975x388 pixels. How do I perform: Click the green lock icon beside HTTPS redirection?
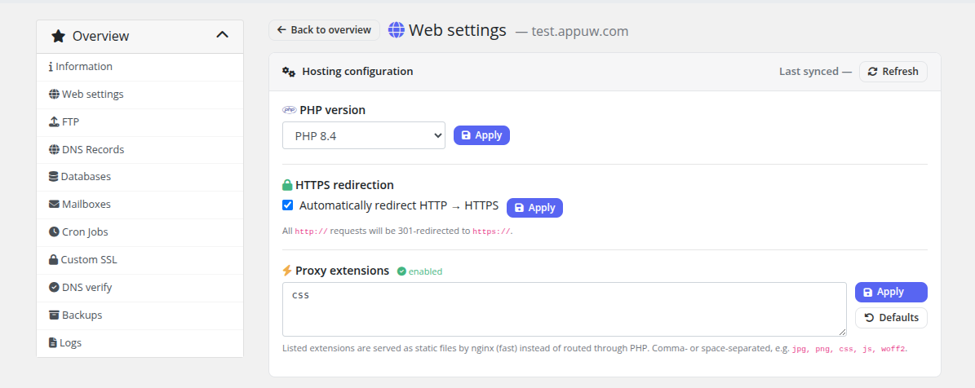pos(287,185)
